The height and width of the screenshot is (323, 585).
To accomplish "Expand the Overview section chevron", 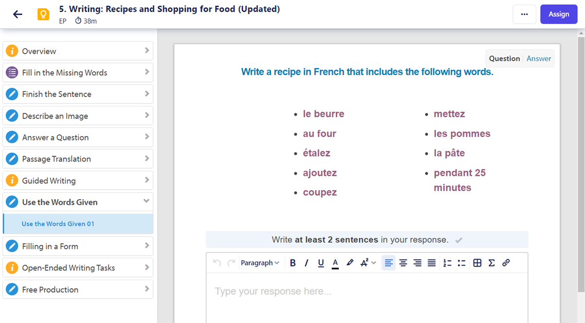I will click(147, 51).
